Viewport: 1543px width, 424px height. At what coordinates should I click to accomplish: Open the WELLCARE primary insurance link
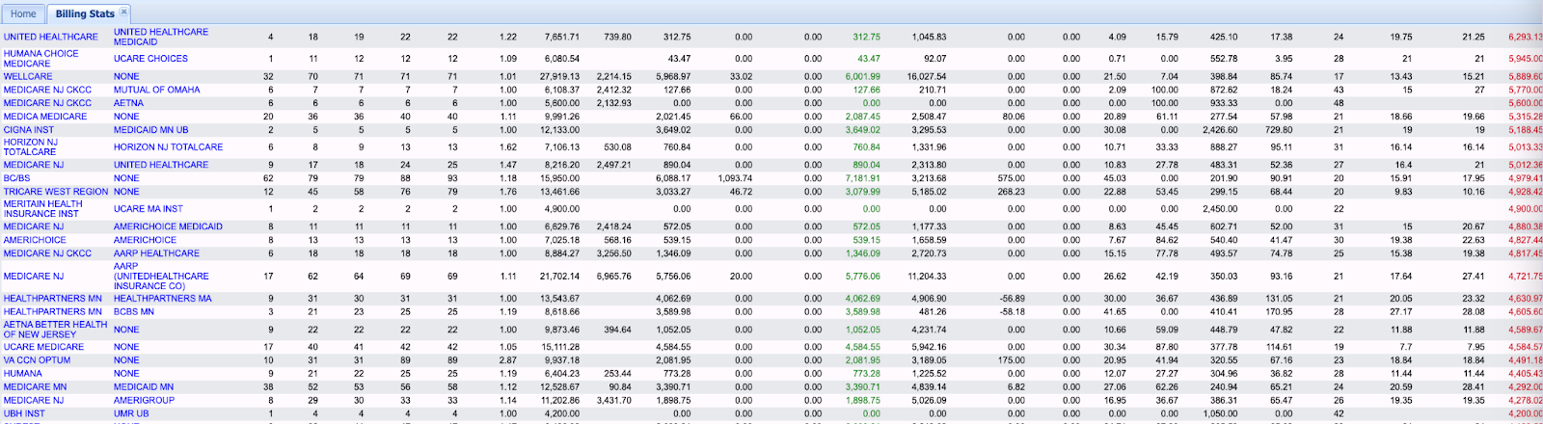[28, 76]
